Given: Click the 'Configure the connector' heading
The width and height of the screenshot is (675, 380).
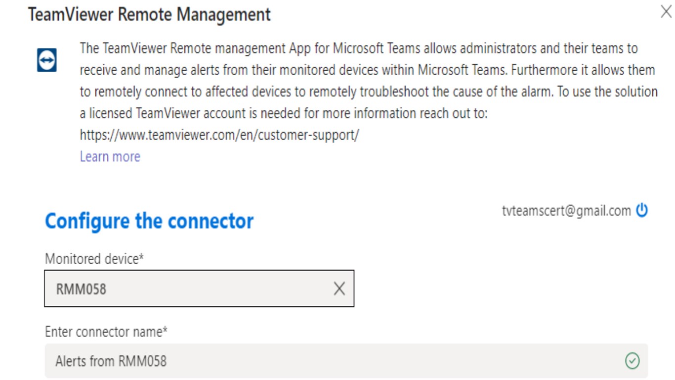Looking at the screenshot, I should pyautogui.click(x=149, y=221).
